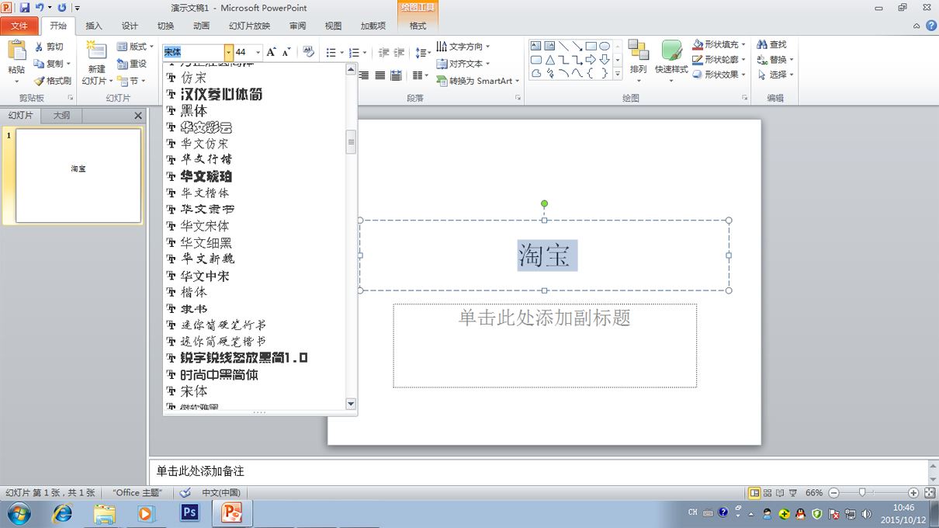Expand the shapes gallery More arrow
Screen dimensions: 939x528
(x=618, y=74)
